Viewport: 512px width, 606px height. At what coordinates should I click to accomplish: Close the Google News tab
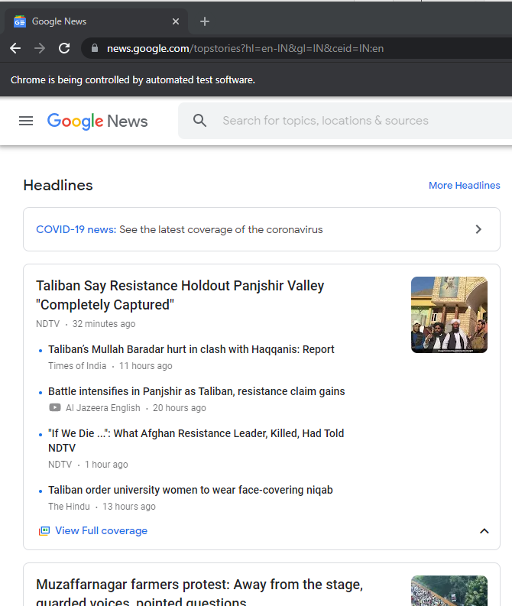pyautogui.click(x=176, y=21)
